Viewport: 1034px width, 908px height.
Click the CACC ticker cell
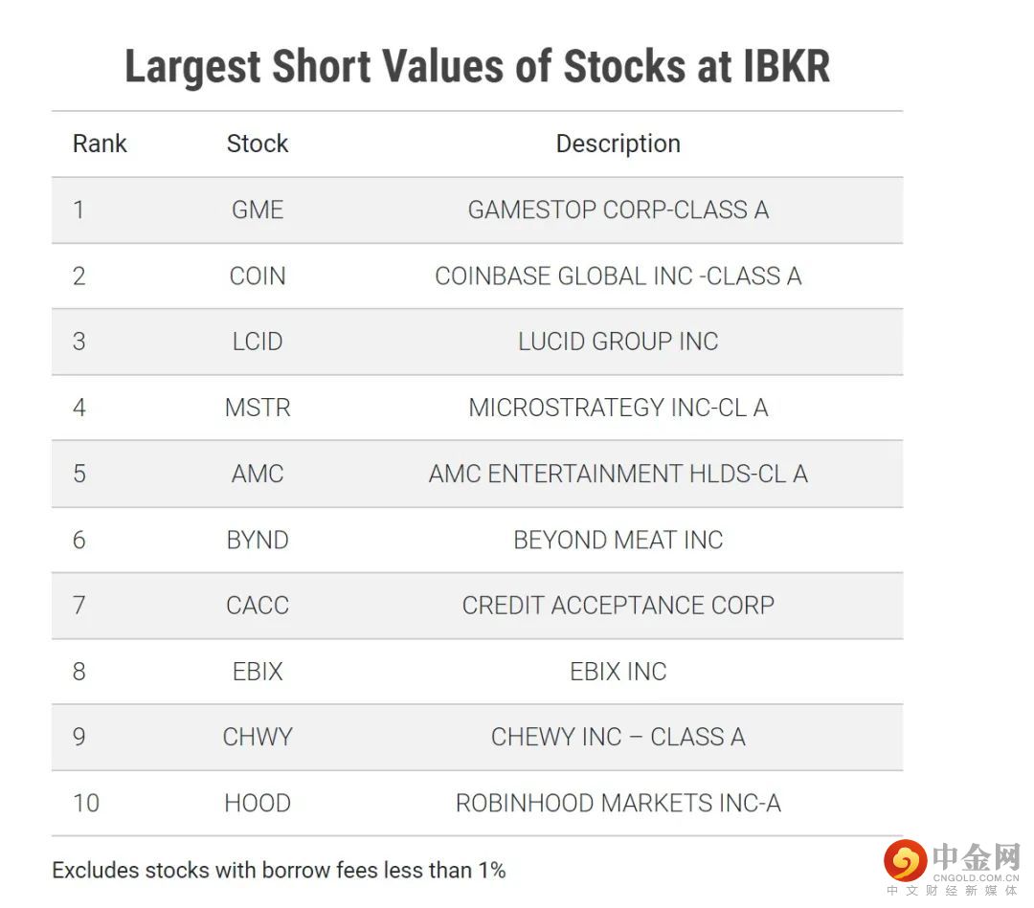[257, 606]
